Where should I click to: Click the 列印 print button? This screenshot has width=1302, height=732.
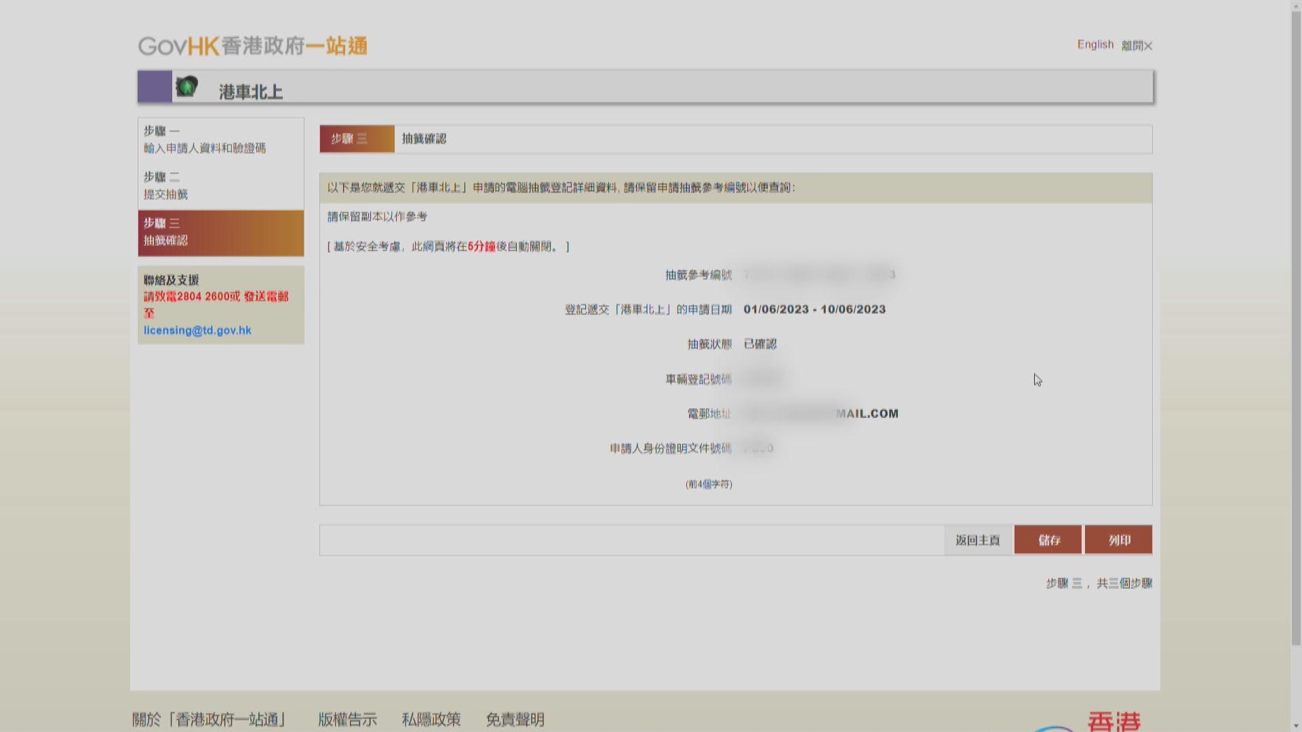pyautogui.click(x=1119, y=540)
